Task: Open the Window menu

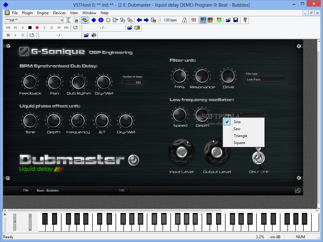Action: point(89,13)
